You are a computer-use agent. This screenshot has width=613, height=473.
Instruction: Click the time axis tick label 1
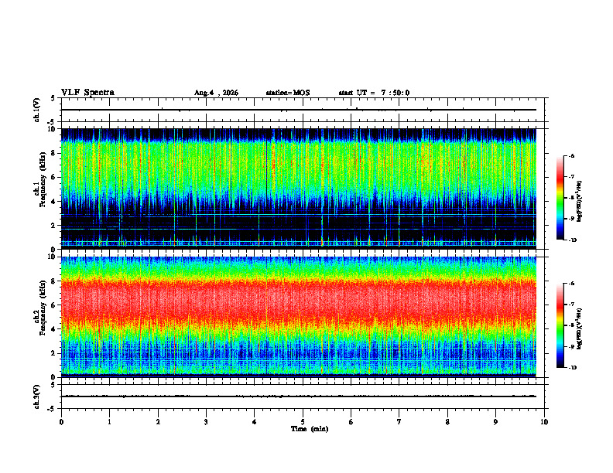point(109,422)
